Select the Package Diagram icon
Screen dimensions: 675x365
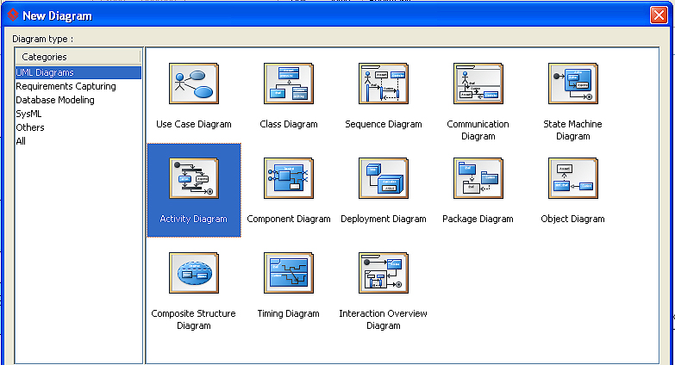coord(478,178)
